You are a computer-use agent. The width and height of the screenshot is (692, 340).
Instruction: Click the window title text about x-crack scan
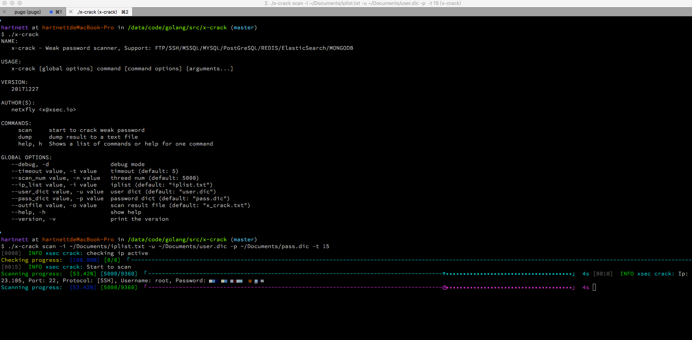pos(363,3)
